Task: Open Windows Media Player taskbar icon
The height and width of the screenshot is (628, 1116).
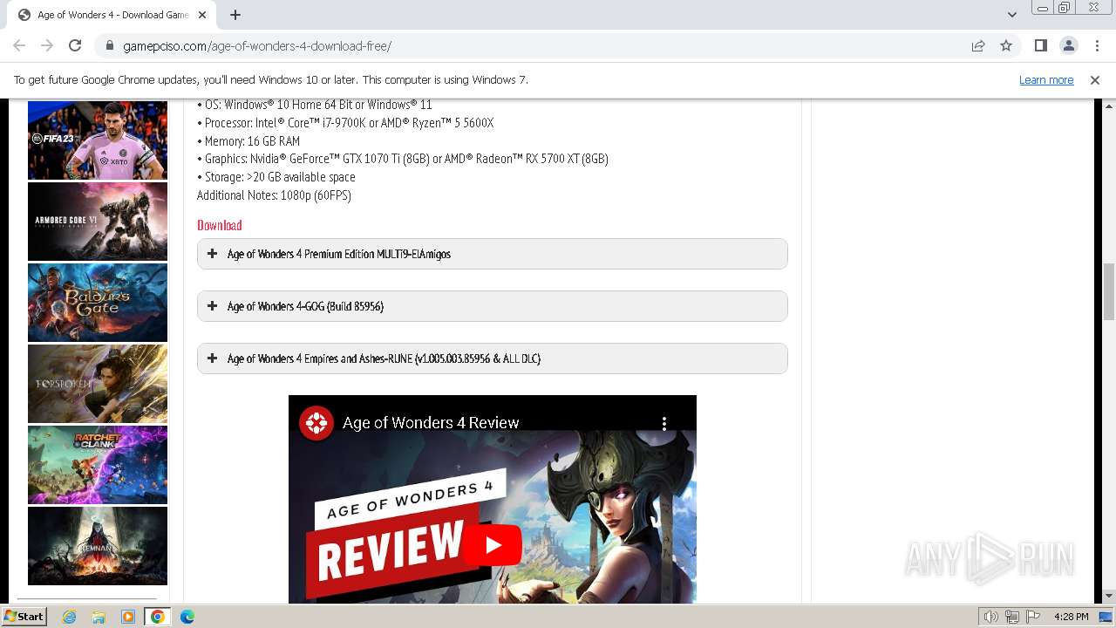Action: tap(128, 617)
